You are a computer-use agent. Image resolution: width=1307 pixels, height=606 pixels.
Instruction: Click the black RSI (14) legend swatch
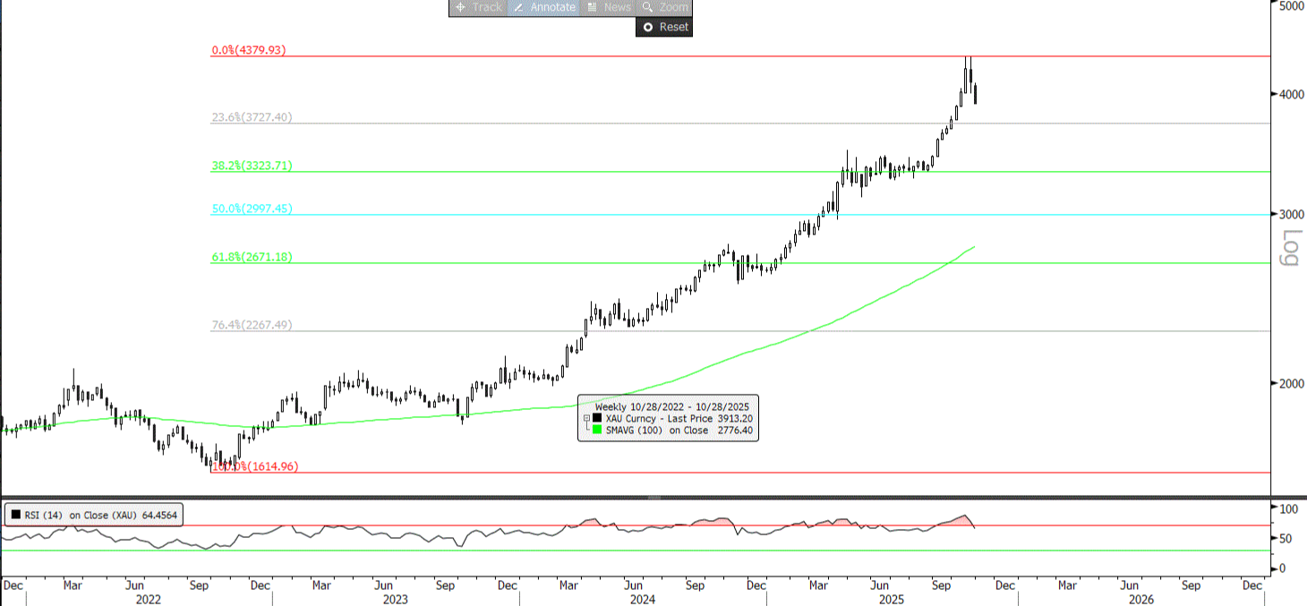15,515
